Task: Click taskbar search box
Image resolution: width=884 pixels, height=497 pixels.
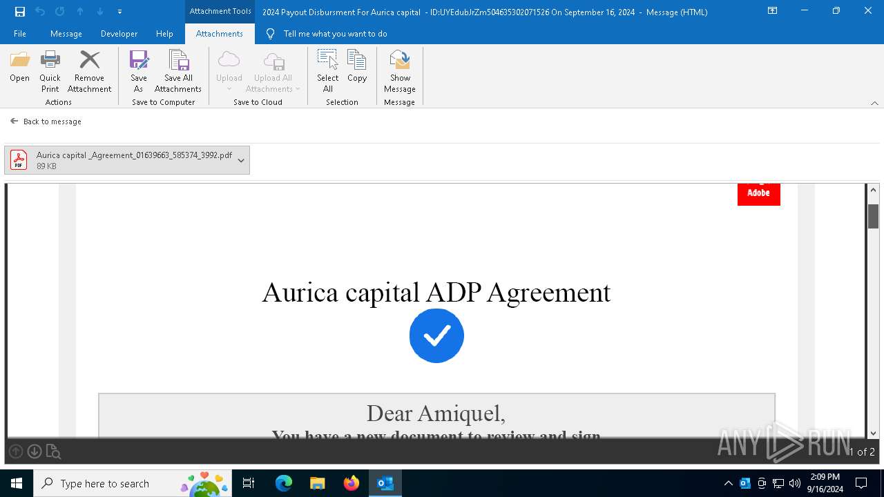Action: (x=132, y=483)
